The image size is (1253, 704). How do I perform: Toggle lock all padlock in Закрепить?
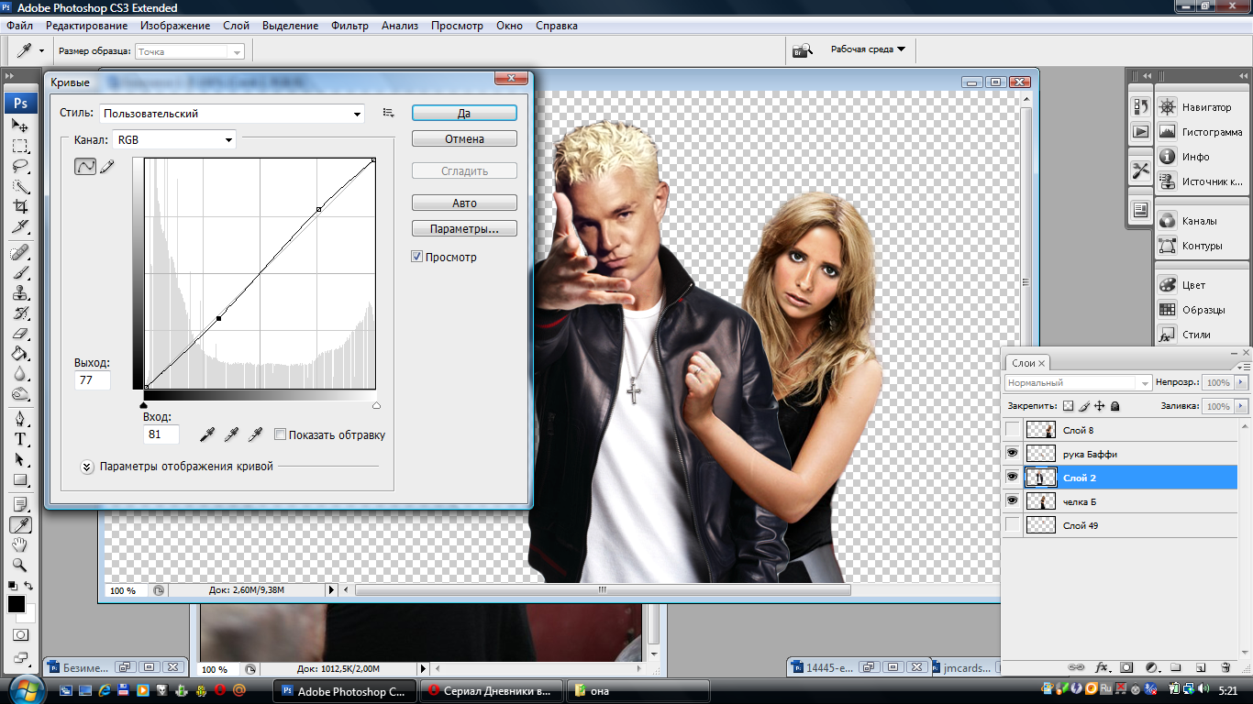pyautogui.click(x=1114, y=405)
